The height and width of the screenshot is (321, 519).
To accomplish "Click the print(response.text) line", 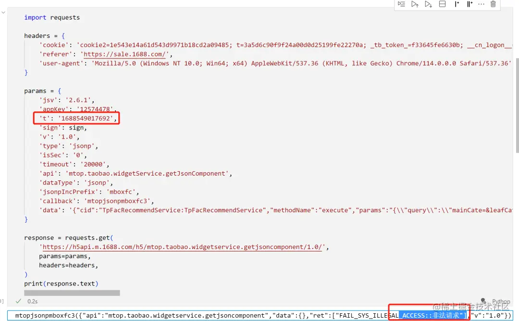I will (x=61, y=284).
